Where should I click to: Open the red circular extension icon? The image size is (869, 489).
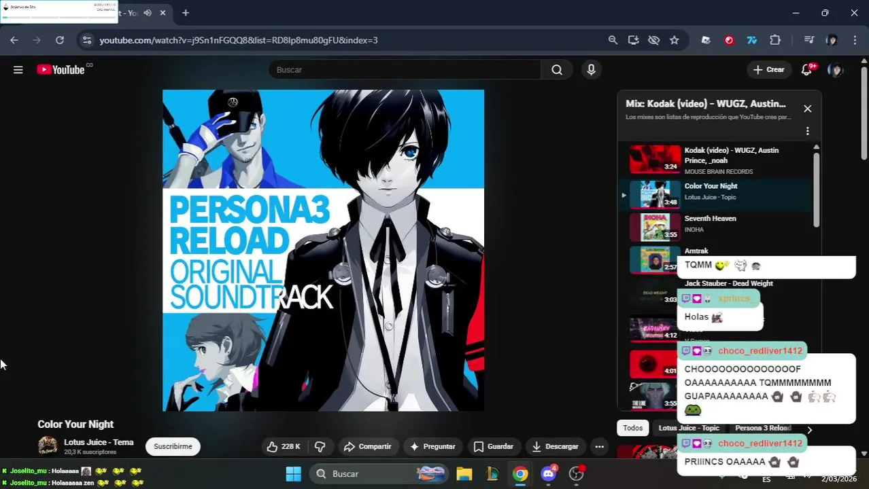point(729,40)
